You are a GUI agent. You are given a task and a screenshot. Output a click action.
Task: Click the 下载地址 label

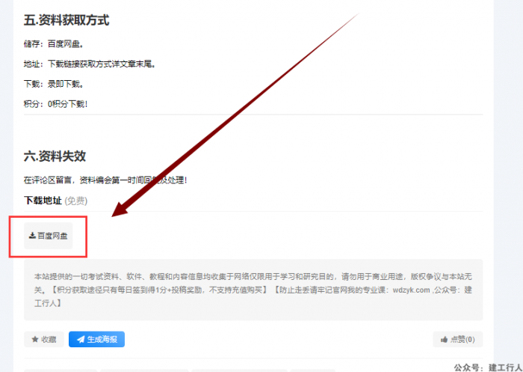tap(43, 201)
